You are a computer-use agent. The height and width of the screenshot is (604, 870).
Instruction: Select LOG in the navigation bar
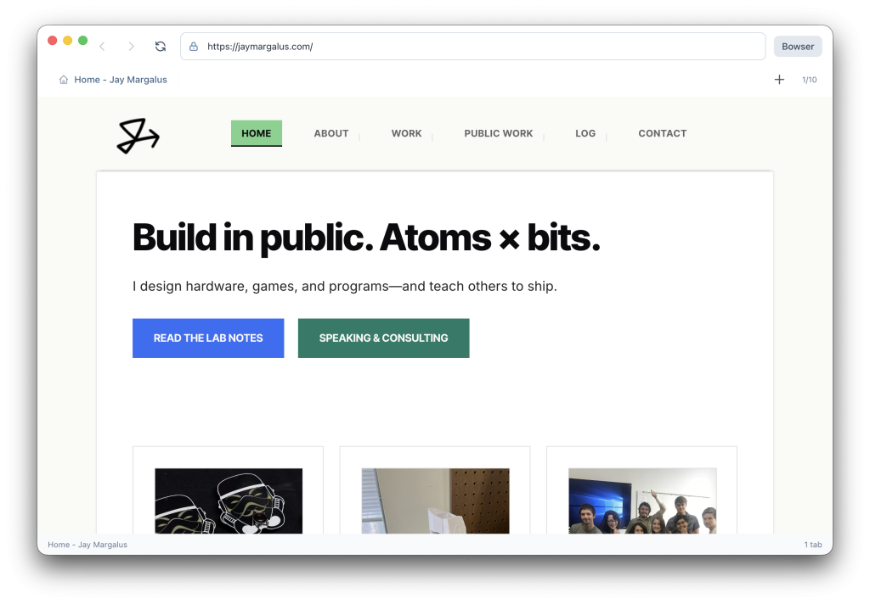click(x=585, y=133)
